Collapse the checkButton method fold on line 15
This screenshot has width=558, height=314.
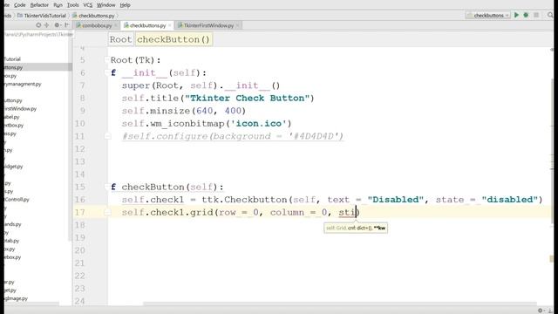(106, 187)
